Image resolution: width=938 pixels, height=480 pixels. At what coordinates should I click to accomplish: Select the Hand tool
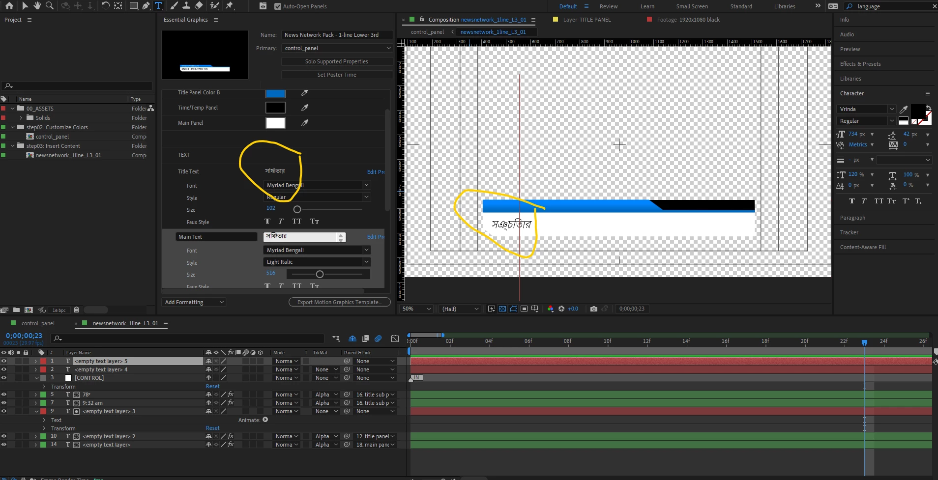tap(37, 6)
